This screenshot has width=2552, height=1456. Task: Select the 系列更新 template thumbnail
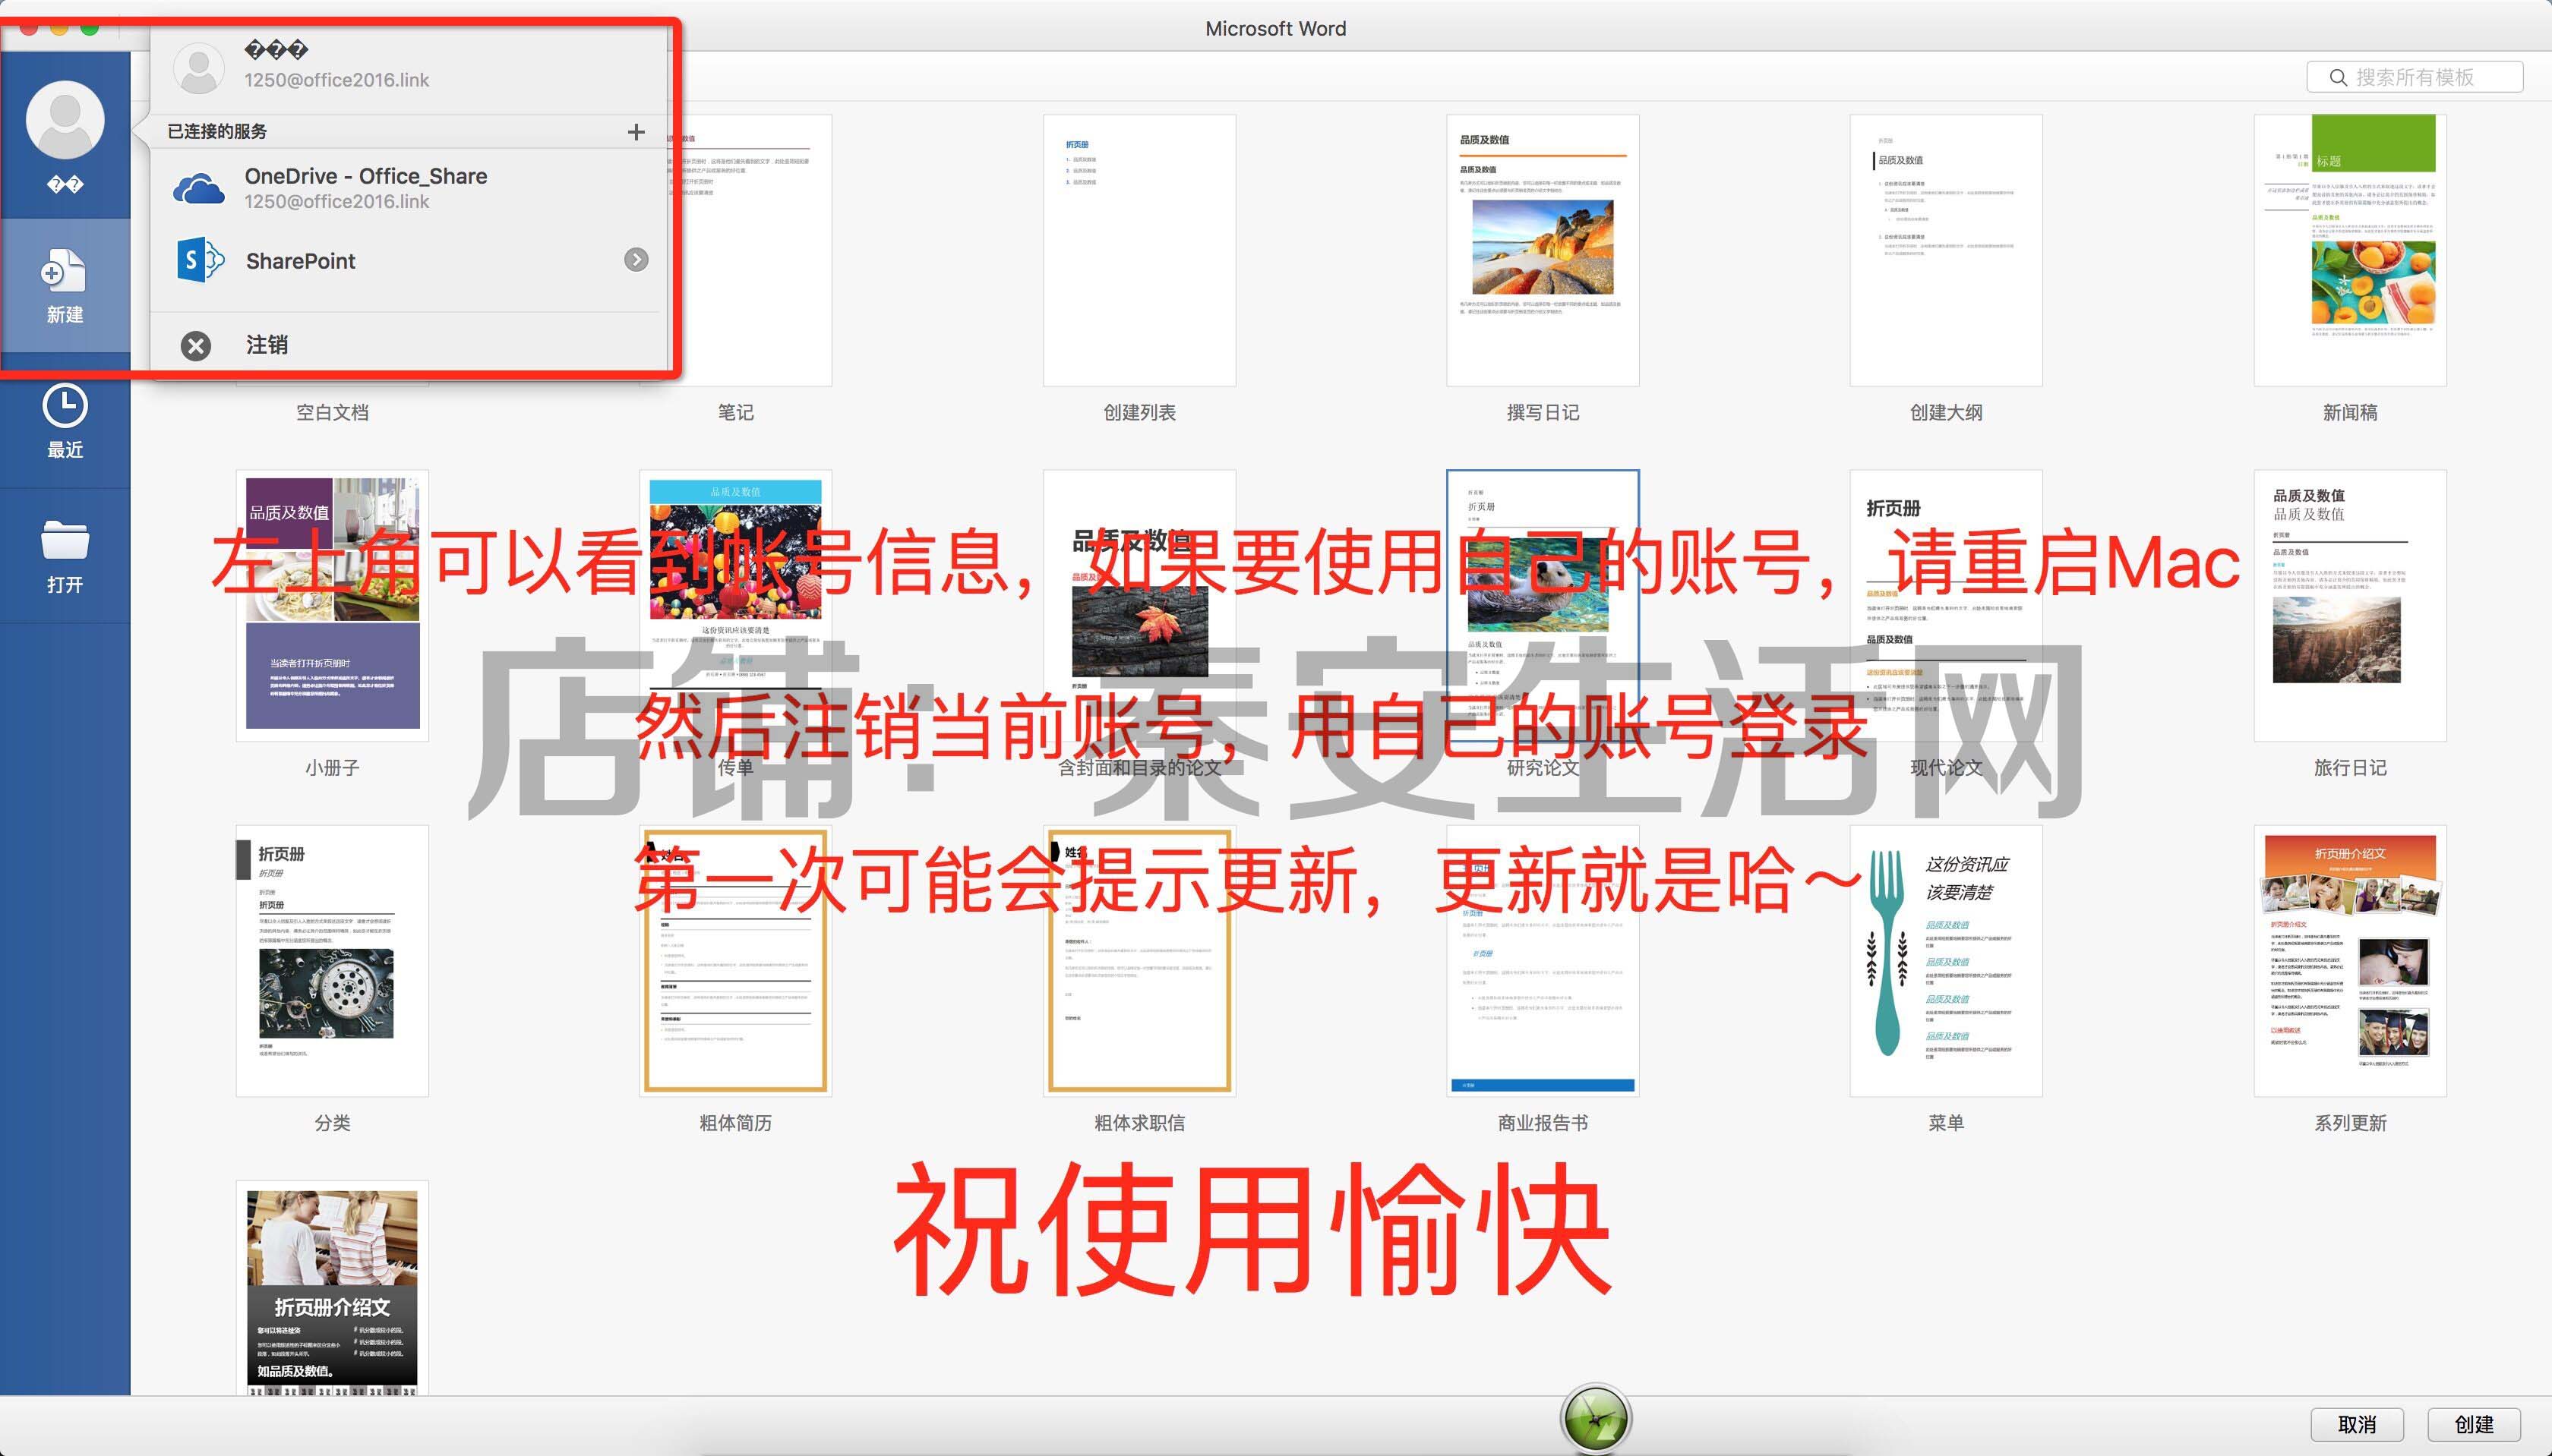(2350, 960)
